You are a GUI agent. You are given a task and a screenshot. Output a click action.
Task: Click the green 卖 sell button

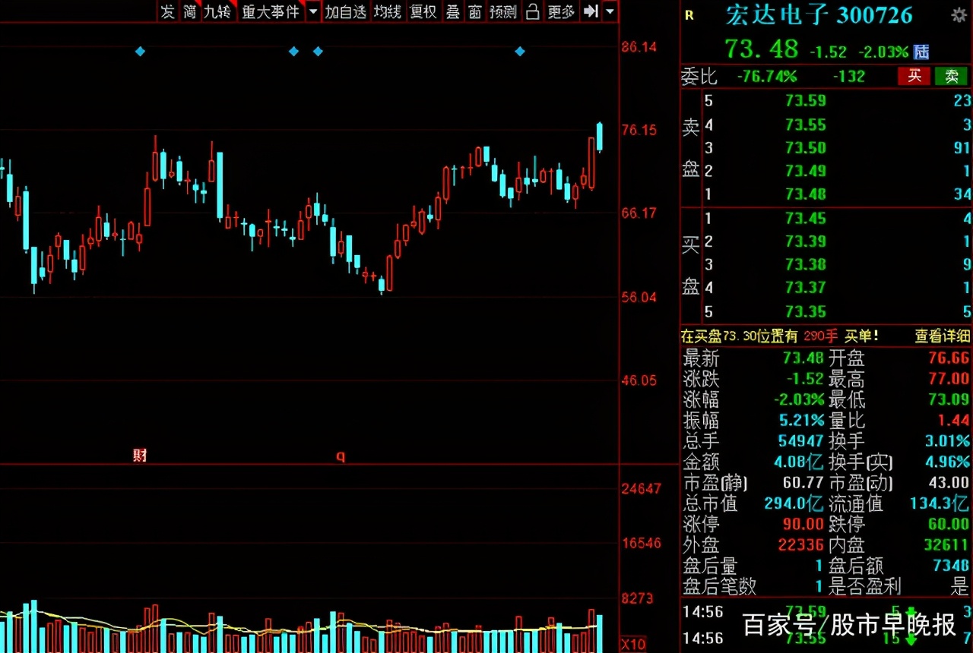(x=951, y=76)
